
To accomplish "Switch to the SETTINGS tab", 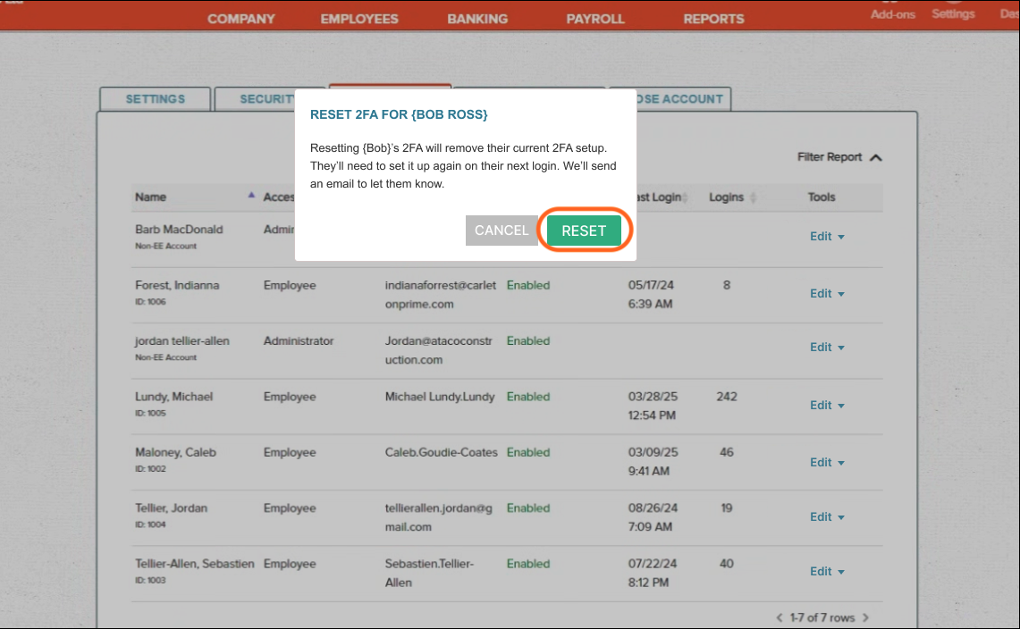I will (x=155, y=99).
